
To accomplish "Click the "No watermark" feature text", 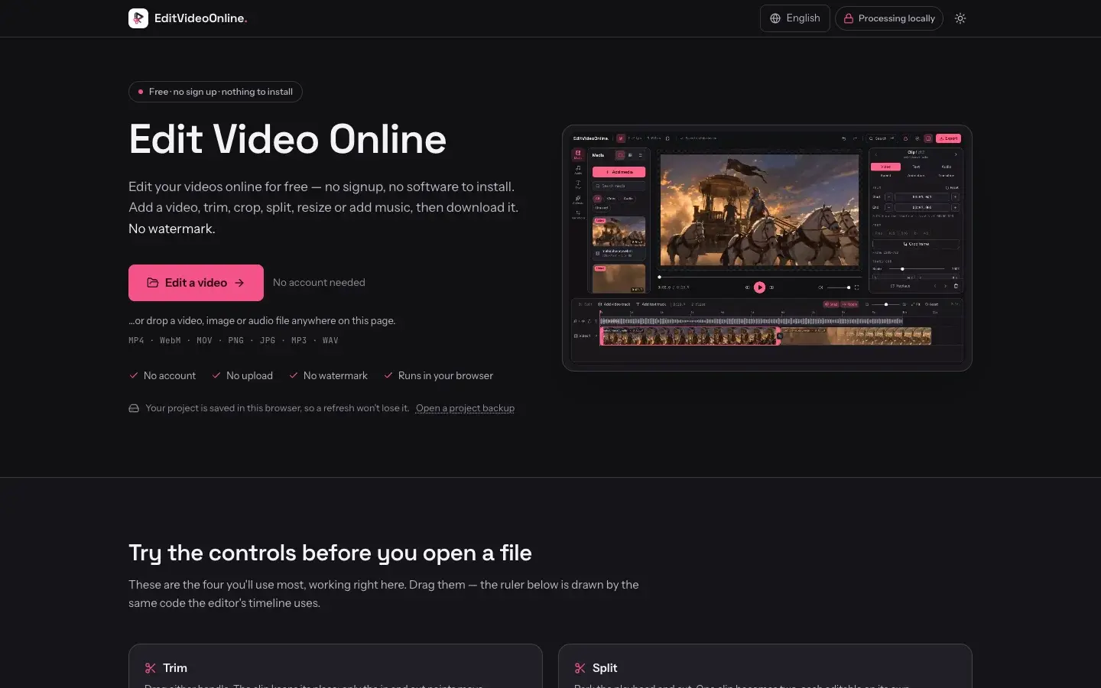I will (x=336, y=375).
